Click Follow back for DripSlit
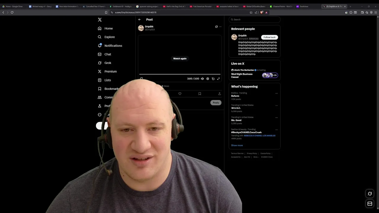This screenshot has height=213, width=379. [x=269, y=37]
